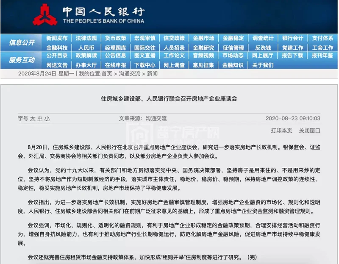339x264 pixels.
Task: Select 金融市场 in navigation bar
Action: point(203,38)
